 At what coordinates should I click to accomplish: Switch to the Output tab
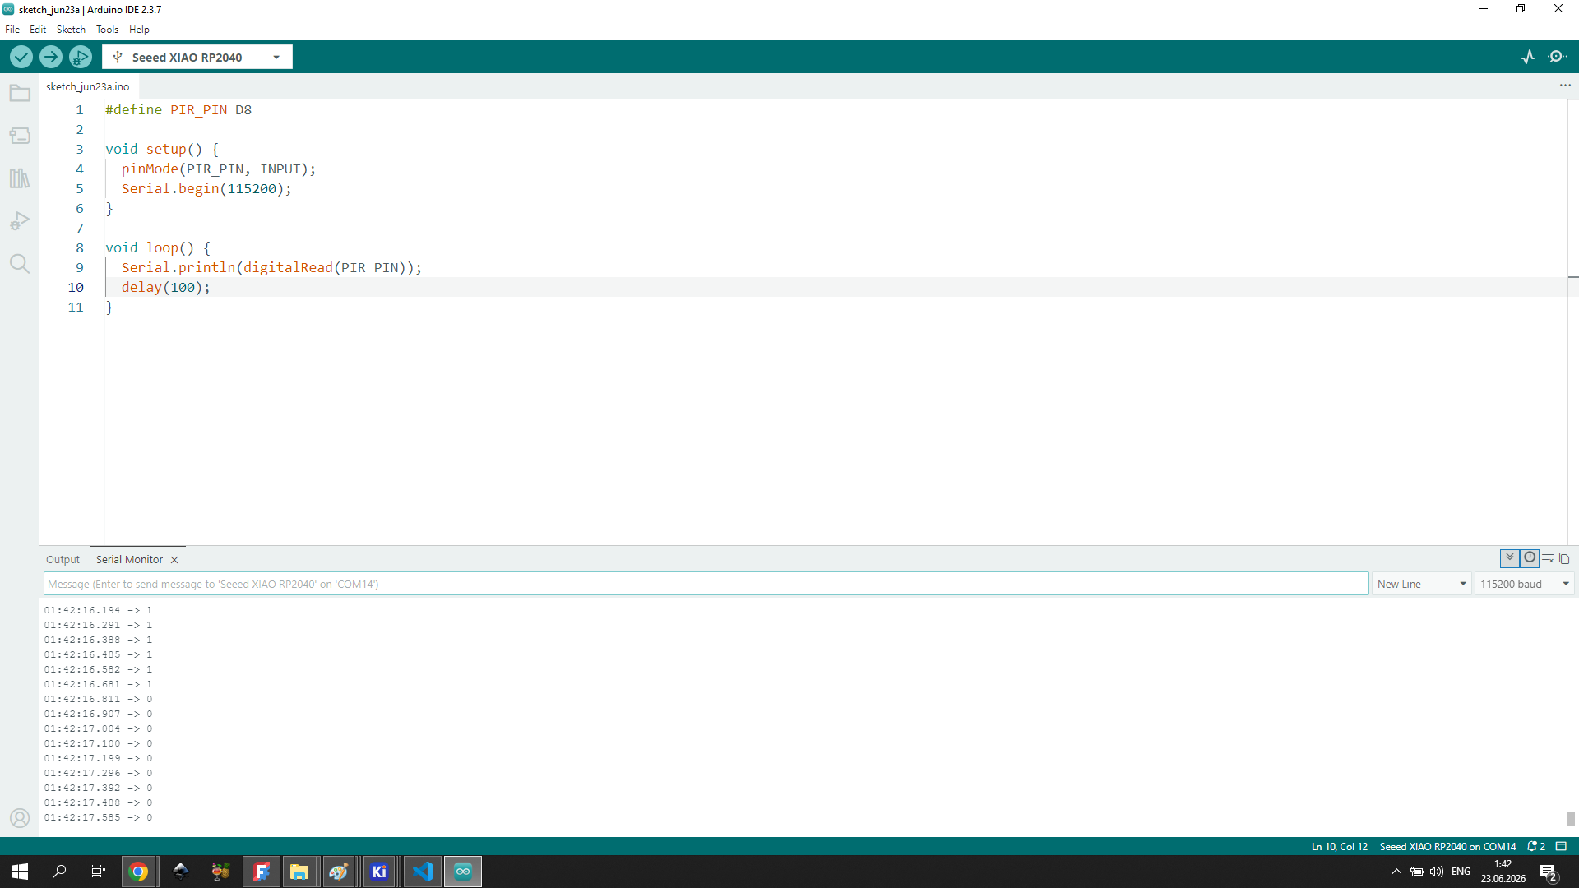63,560
